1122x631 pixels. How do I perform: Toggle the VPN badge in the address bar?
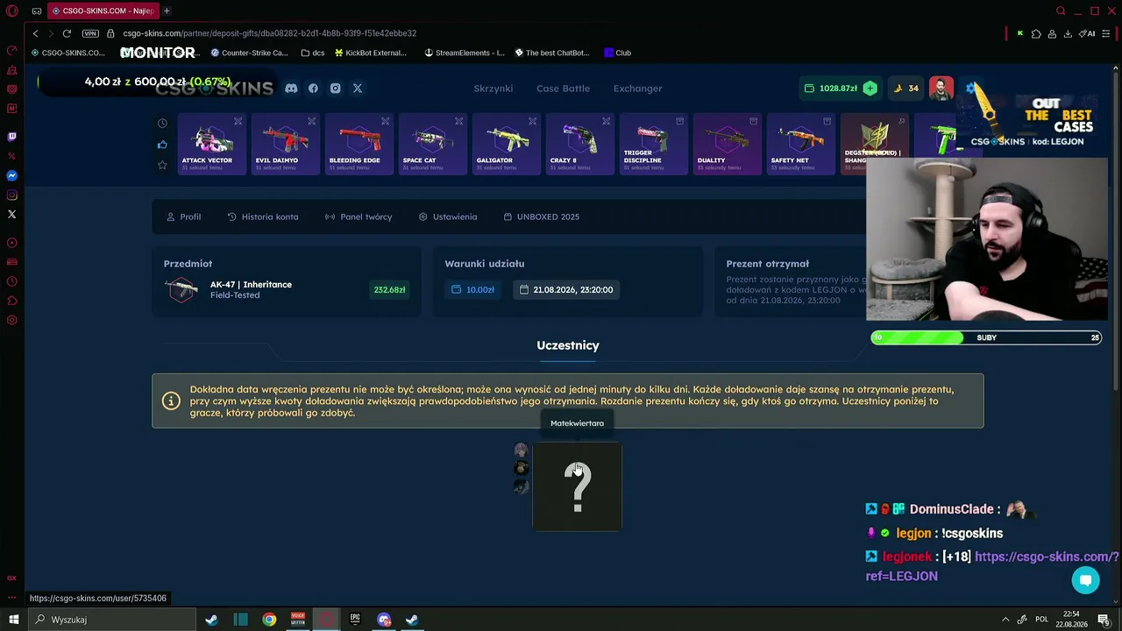90,33
